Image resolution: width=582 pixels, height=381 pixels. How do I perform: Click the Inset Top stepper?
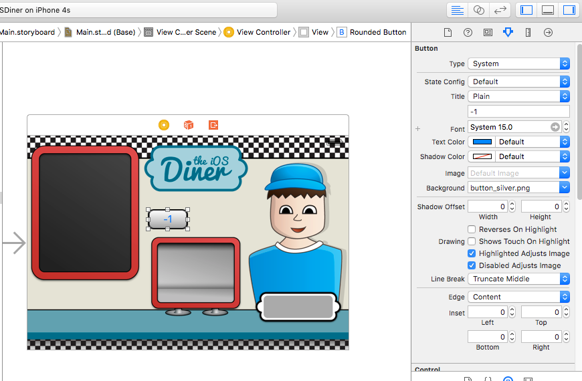[566, 312]
